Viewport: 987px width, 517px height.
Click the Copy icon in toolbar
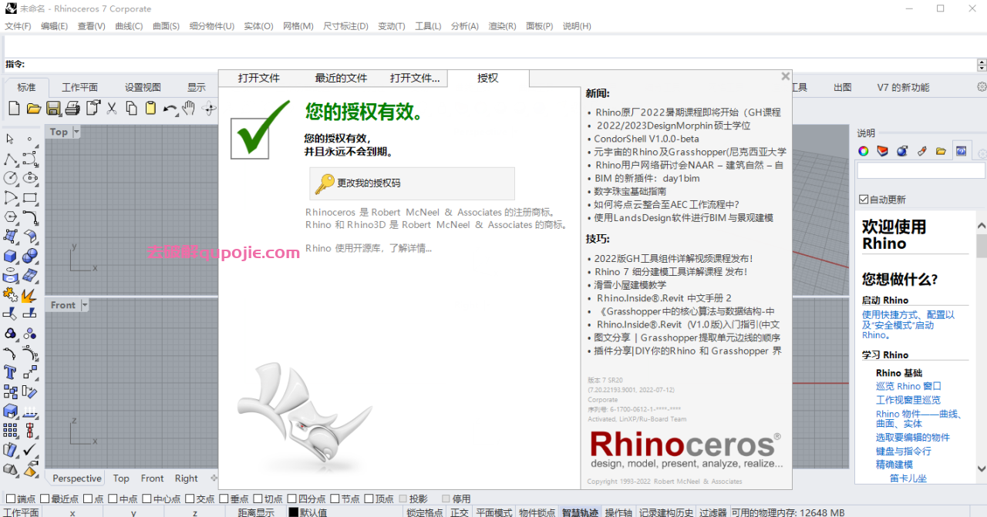131,108
